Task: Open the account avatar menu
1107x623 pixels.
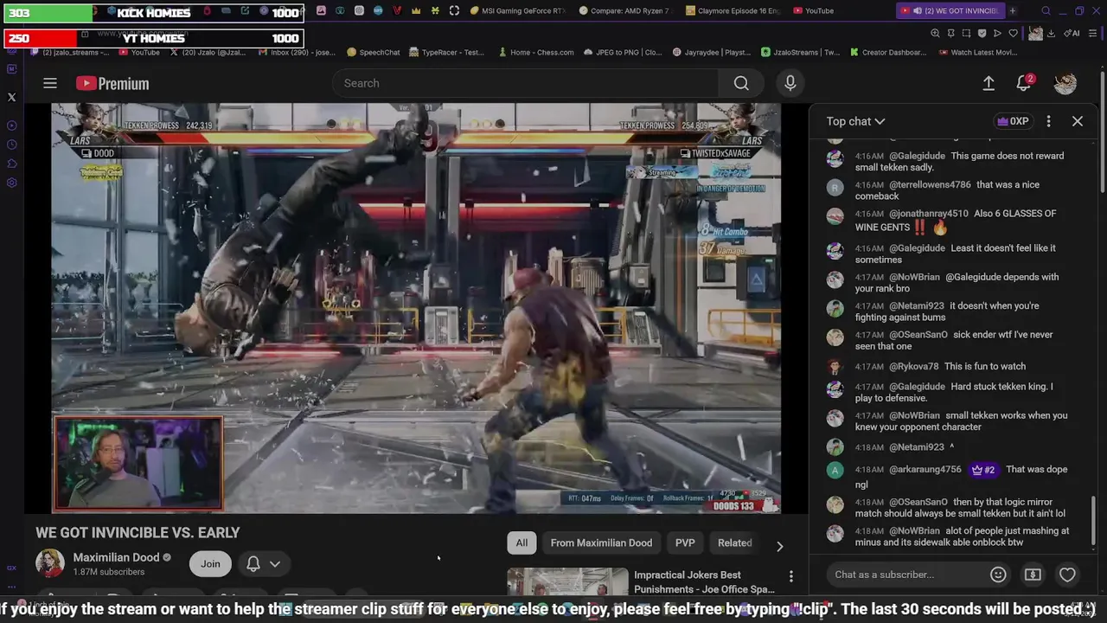Action: tap(1065, 83)
